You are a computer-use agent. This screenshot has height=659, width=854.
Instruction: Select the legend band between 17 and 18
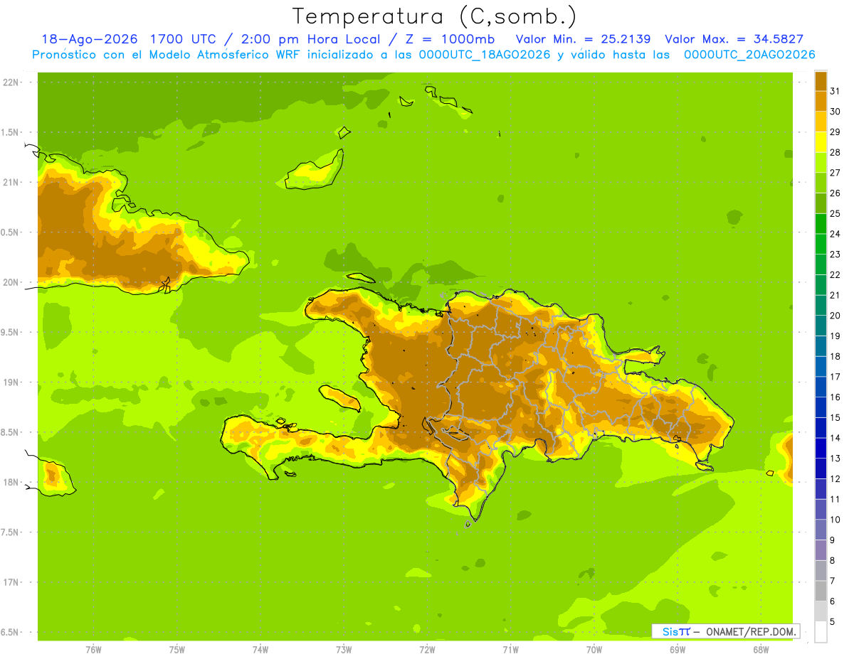click(821, 367)
